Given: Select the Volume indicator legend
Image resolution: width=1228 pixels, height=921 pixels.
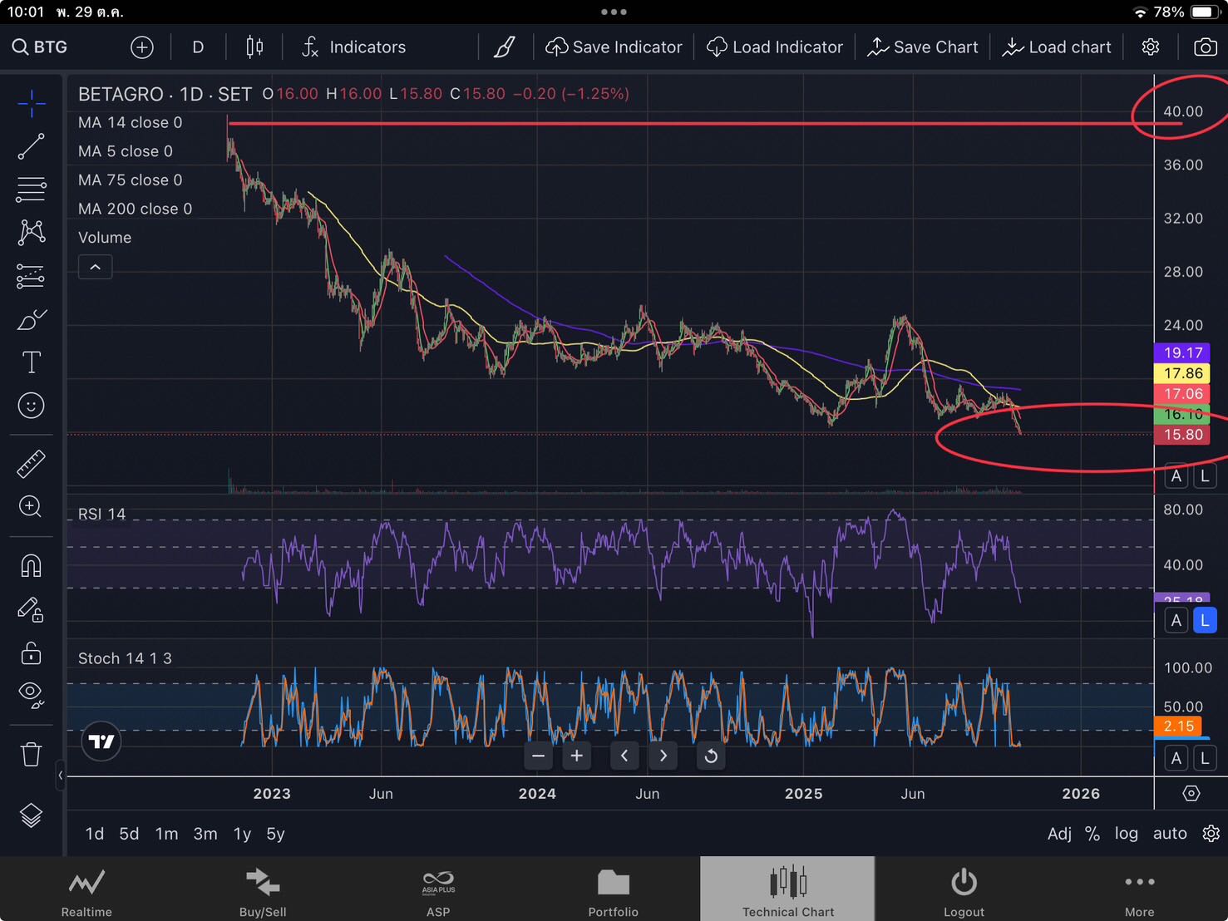Looking at the screenshot, I should pos(105,238).
